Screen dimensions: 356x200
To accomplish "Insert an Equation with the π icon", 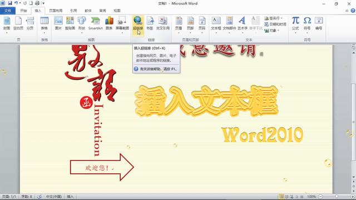I will (295, 21).
